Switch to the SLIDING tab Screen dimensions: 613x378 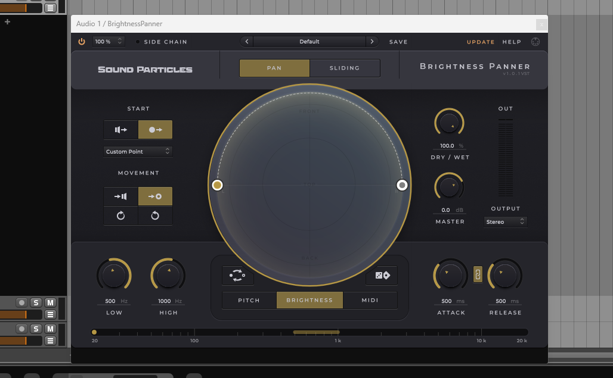[345, 68]
